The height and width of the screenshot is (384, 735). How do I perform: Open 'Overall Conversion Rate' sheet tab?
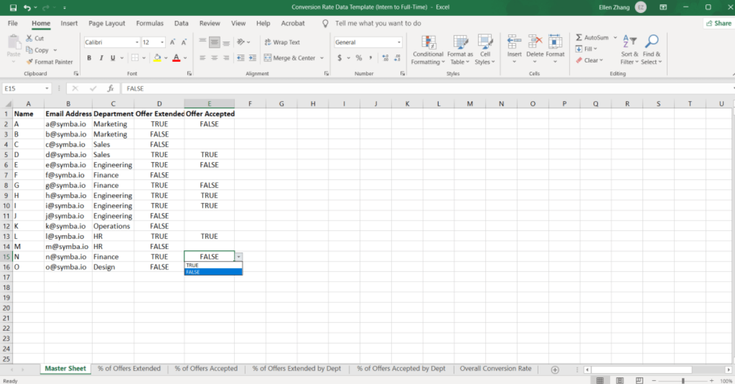coord(496,369)
